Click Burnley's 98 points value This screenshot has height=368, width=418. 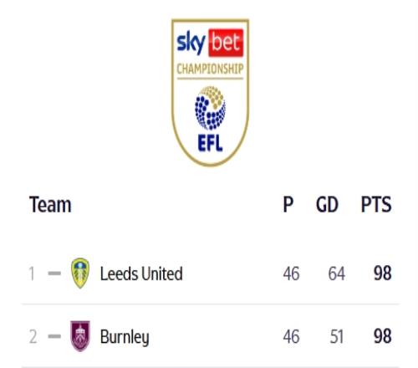tap(383, 336)
